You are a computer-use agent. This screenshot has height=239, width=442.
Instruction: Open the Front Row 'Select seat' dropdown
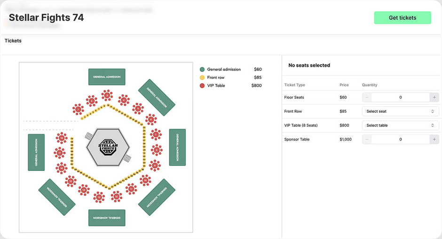point(400,111)
